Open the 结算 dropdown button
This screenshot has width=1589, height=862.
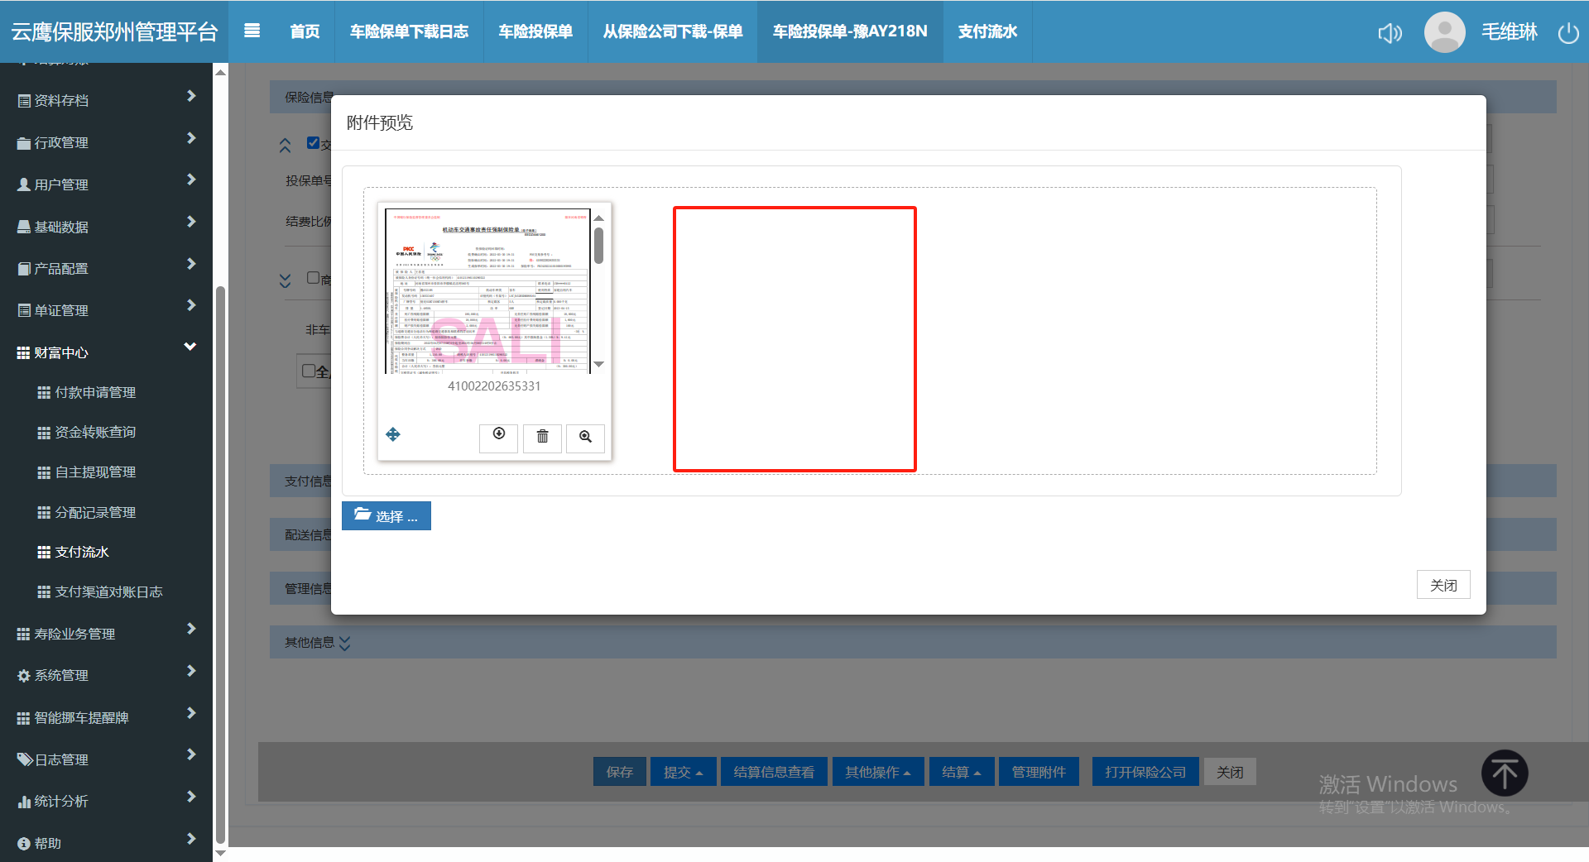pos(962,772)
